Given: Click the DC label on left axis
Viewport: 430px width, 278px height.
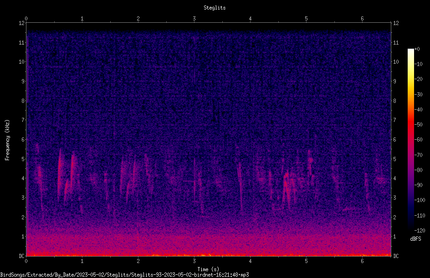Looking at the screenshot, I should tap(21, 256).
